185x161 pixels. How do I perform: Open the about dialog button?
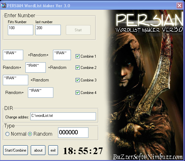coord(38,150)
